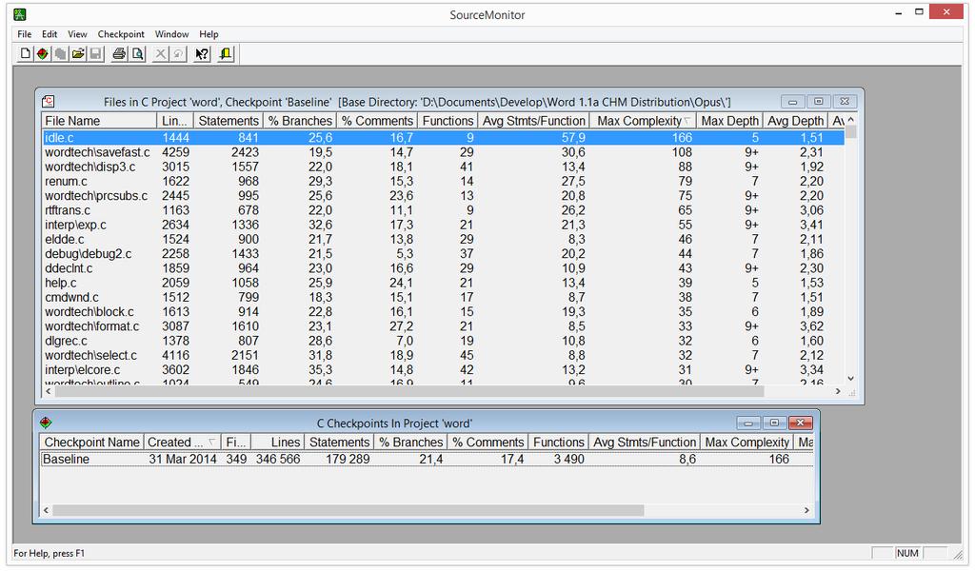Select the idle.c file row

click(x=444, y=137)
